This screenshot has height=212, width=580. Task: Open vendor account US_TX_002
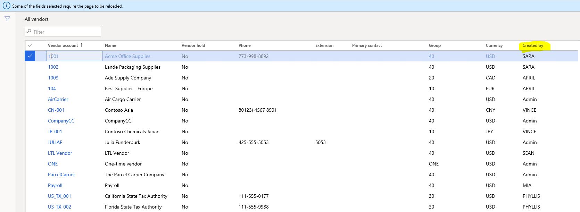pos(59,207)
